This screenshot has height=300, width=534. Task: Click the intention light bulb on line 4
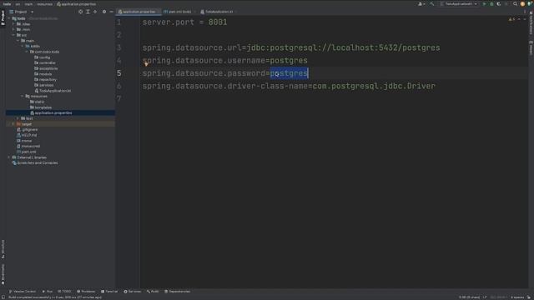(x=146, y=64)
